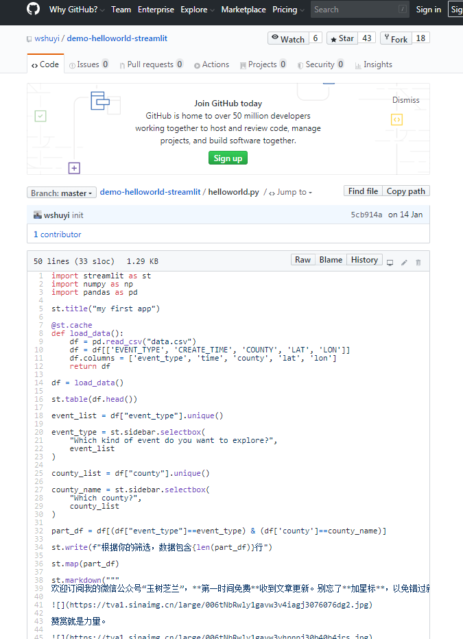Viewport: 463px width, 639px height.
Task: Open the Actions tab
Action: 211,64
